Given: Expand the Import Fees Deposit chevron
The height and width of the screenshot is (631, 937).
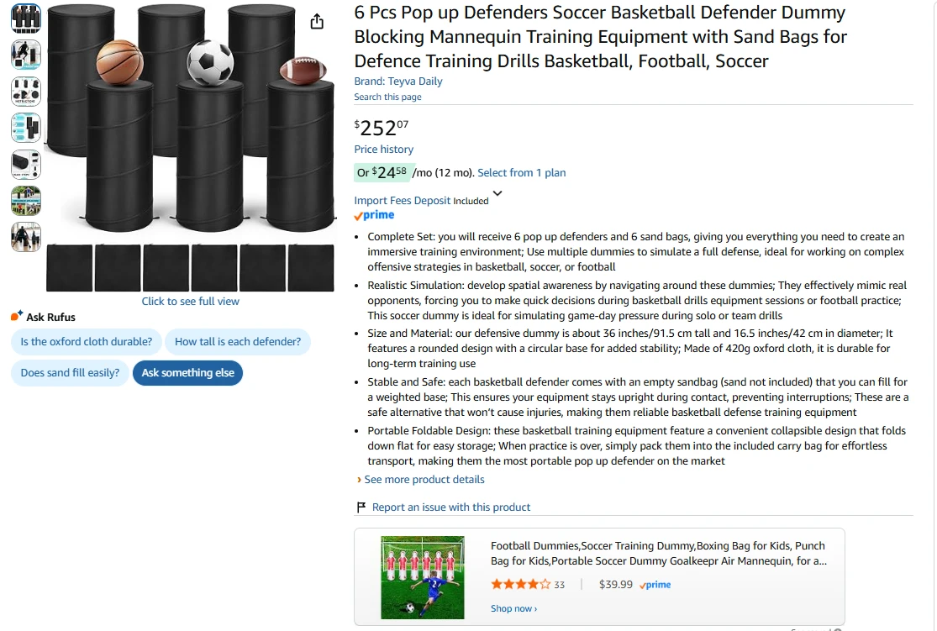Looking at the screenshot, I should click(x=497, y=193).
